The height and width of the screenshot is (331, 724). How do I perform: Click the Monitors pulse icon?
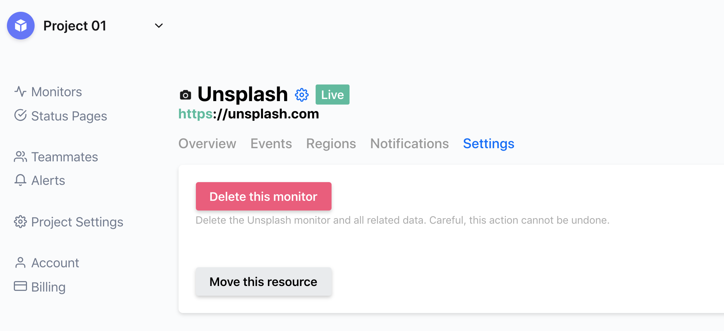[20, 91]
